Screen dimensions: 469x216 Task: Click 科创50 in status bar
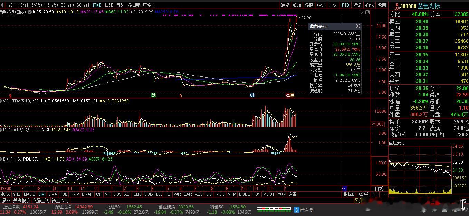[217, 207]
